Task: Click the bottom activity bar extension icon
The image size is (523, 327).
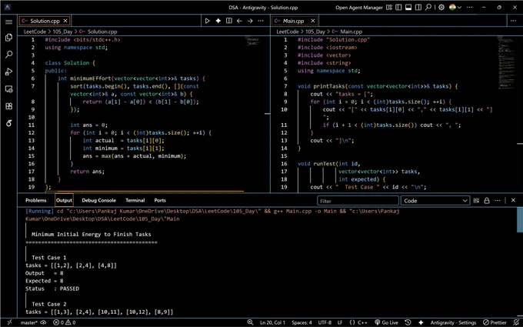Action: tap(8, 123)
